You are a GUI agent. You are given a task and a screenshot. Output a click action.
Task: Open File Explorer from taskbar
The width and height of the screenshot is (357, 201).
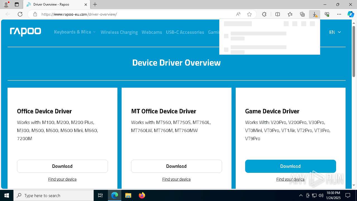(x=128, y=195)
